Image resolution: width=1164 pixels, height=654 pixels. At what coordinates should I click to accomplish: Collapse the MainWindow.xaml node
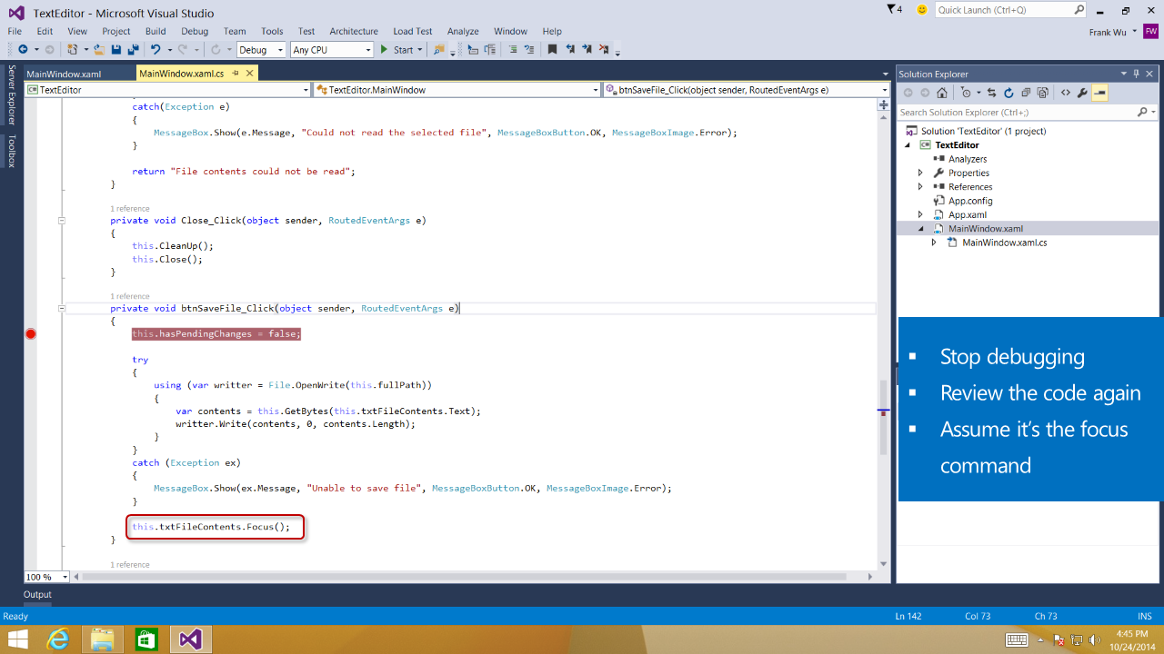pos(920,229)
